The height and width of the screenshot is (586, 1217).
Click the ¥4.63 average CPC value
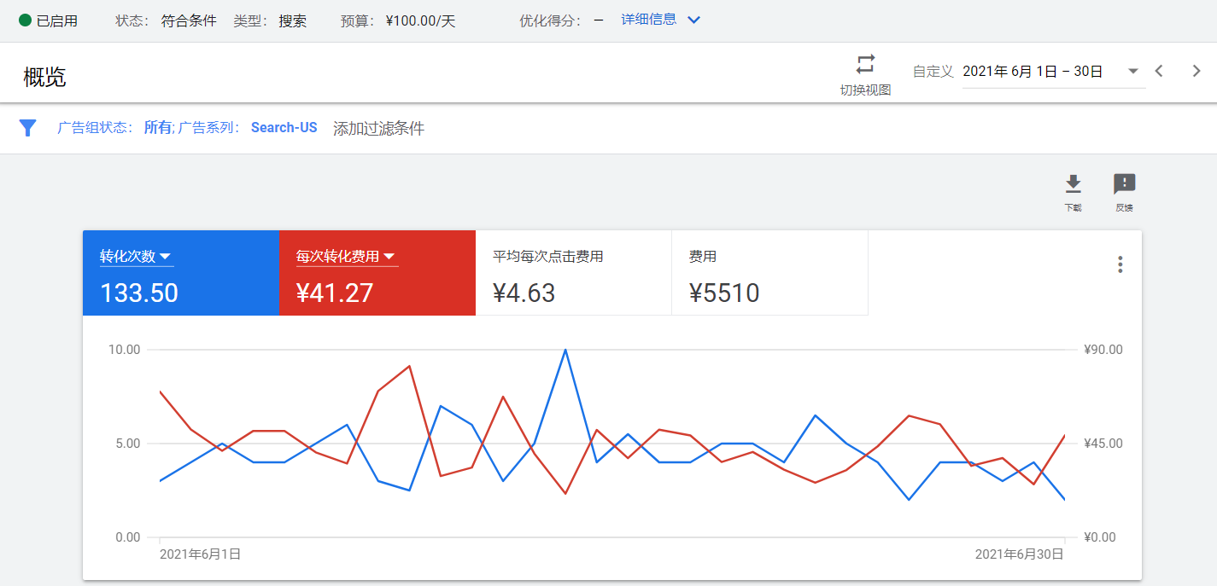click(524, 293)
